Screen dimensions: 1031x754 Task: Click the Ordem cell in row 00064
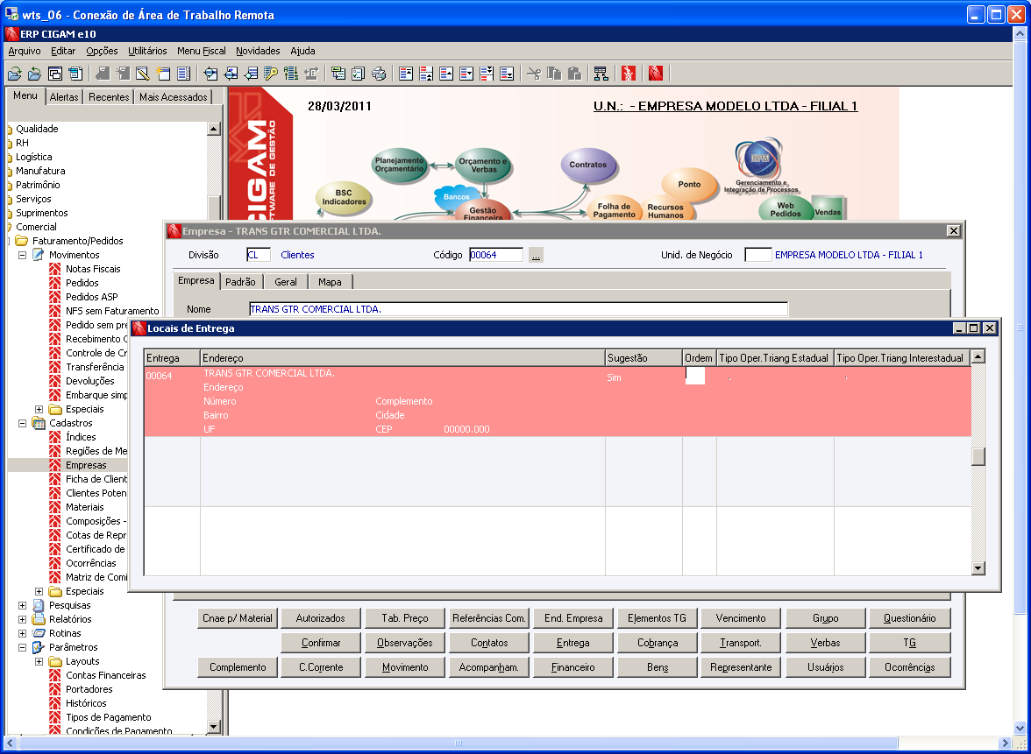[x=695, y=376]
